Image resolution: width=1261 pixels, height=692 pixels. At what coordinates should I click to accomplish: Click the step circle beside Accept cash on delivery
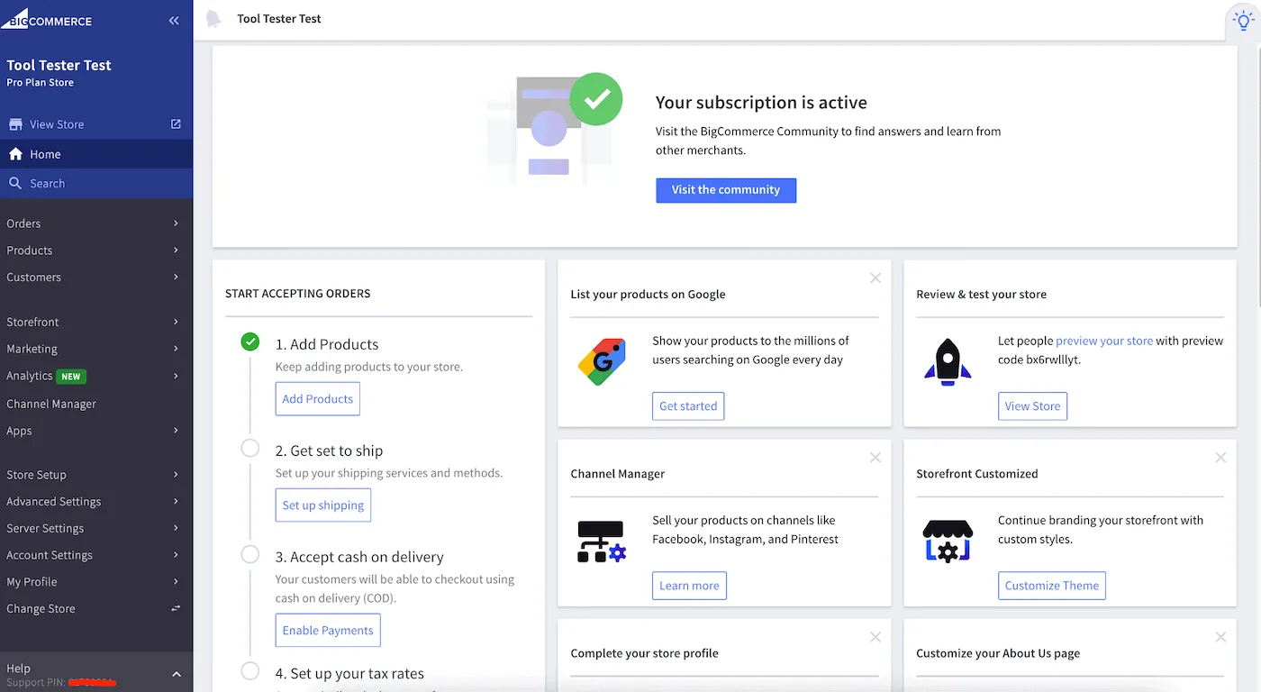(249, 554)
